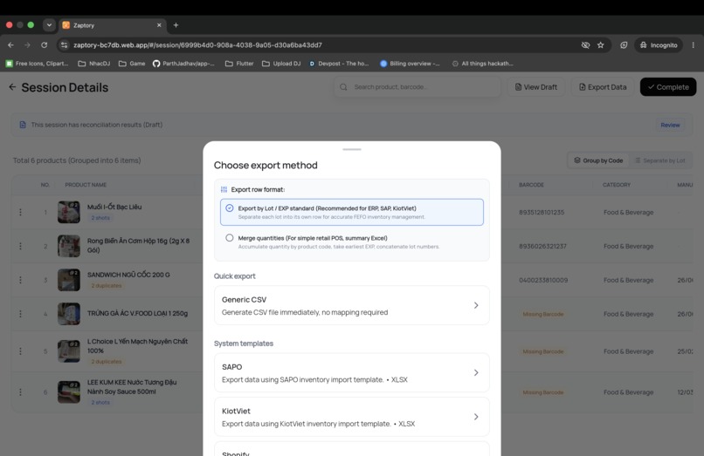Select Export by Lot / EXP standard option
This screenshot has height=456, width=704.
tap(351, 212)
